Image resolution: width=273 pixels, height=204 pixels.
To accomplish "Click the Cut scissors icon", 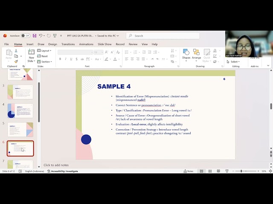I will (x=16, y=51).
